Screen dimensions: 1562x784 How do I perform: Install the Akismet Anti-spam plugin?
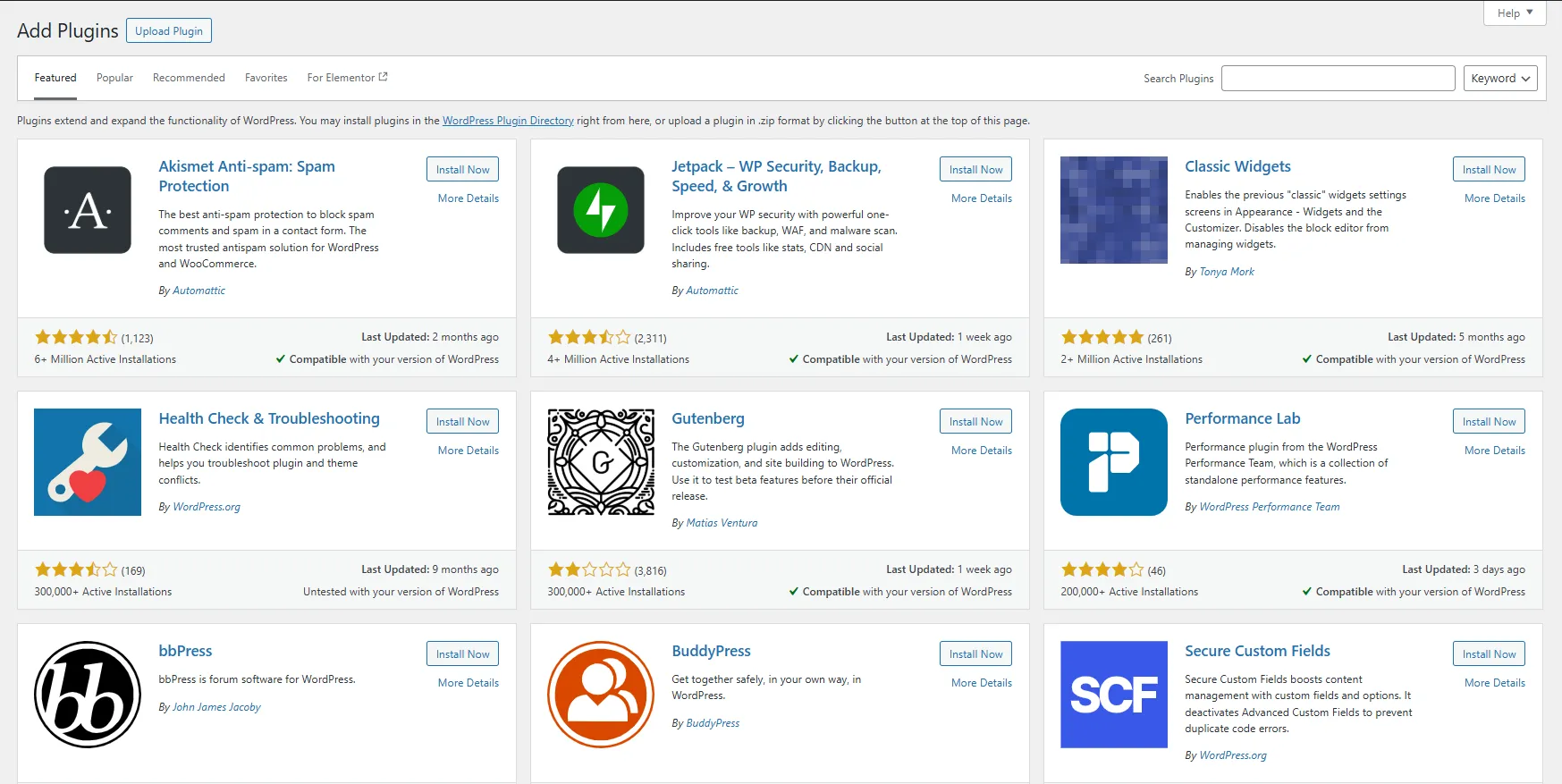pyautogui.click(x=462, y=170)
